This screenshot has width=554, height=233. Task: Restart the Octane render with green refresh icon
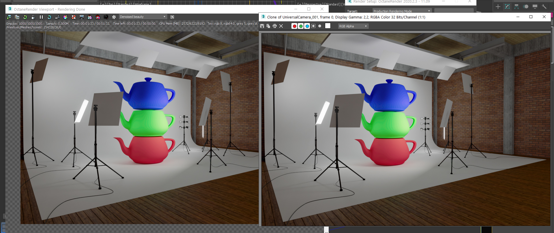pos(25,17)
